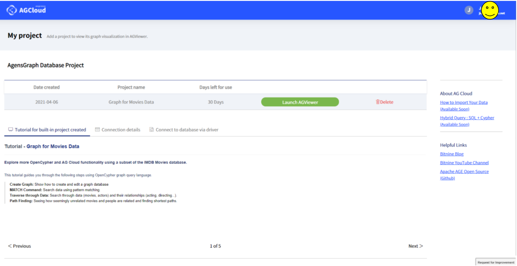Launch AGViewer for Movies Data project
This screenshot has height=266, width=517.
pyautogui.click(x=300, y=102)
